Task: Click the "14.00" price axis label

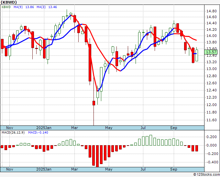Action: tap(212, 36)
